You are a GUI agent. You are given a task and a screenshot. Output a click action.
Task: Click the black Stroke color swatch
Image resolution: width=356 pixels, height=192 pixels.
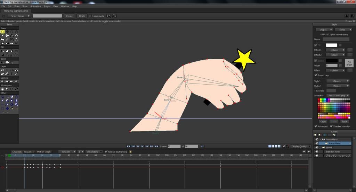(332, 61)
